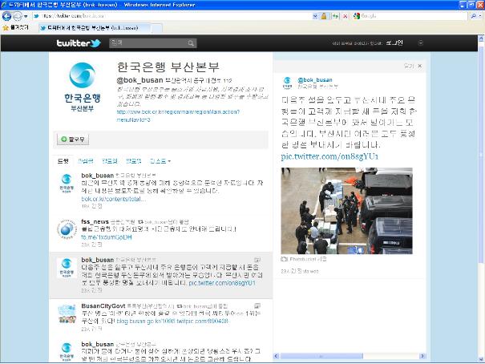Click the page vertical scrollbar up arrow
This screenshot has width=485, height=364.
pyautogui.click(x=481, y=38)
